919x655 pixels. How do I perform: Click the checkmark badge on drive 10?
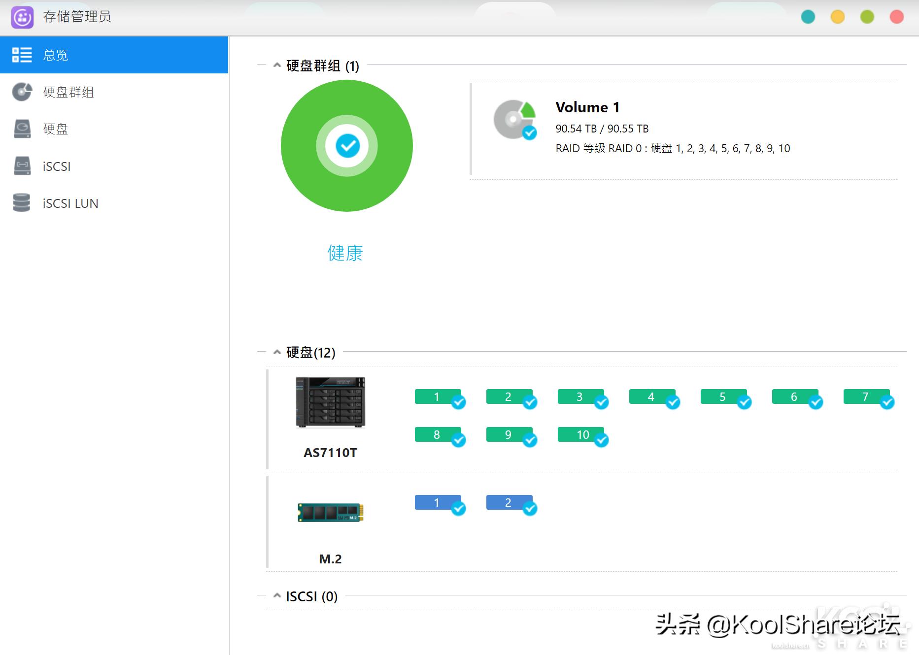coord(601,440)
